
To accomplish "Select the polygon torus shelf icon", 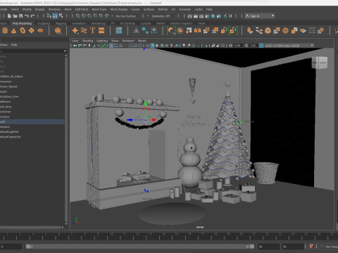I will [23, 30].
